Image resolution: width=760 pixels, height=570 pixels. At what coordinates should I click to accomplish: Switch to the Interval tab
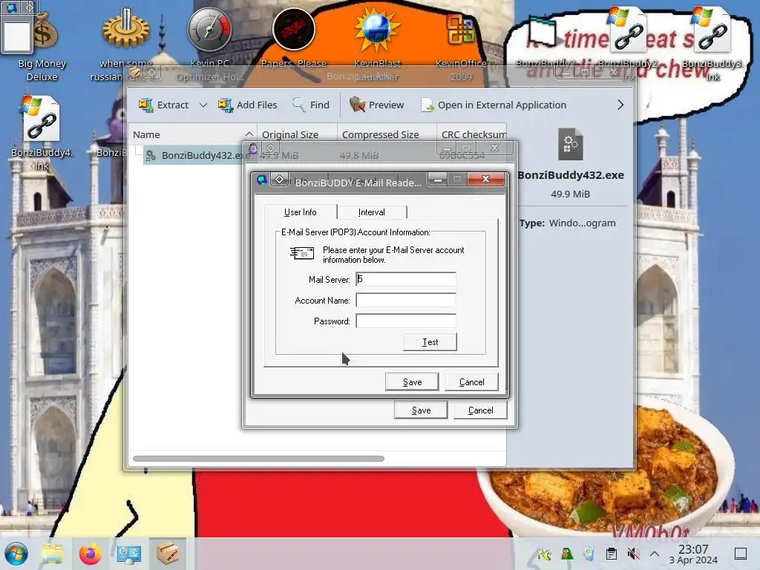point(372,212)
